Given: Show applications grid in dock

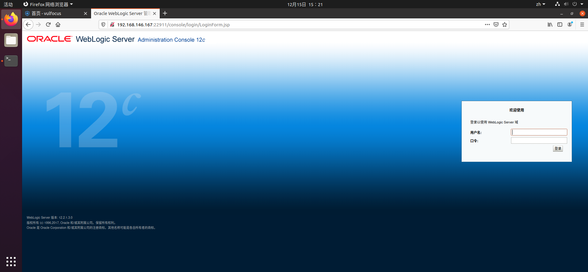Looking at the screenshot, I should tap(11, 262).
